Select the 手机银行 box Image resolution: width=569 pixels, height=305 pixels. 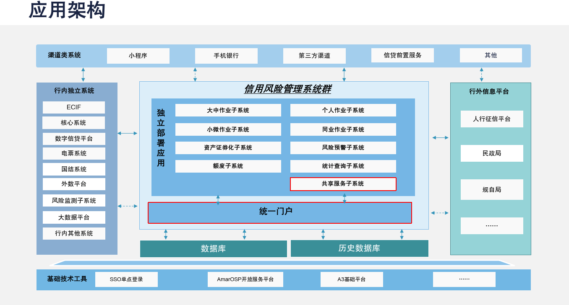coord(226,56)
